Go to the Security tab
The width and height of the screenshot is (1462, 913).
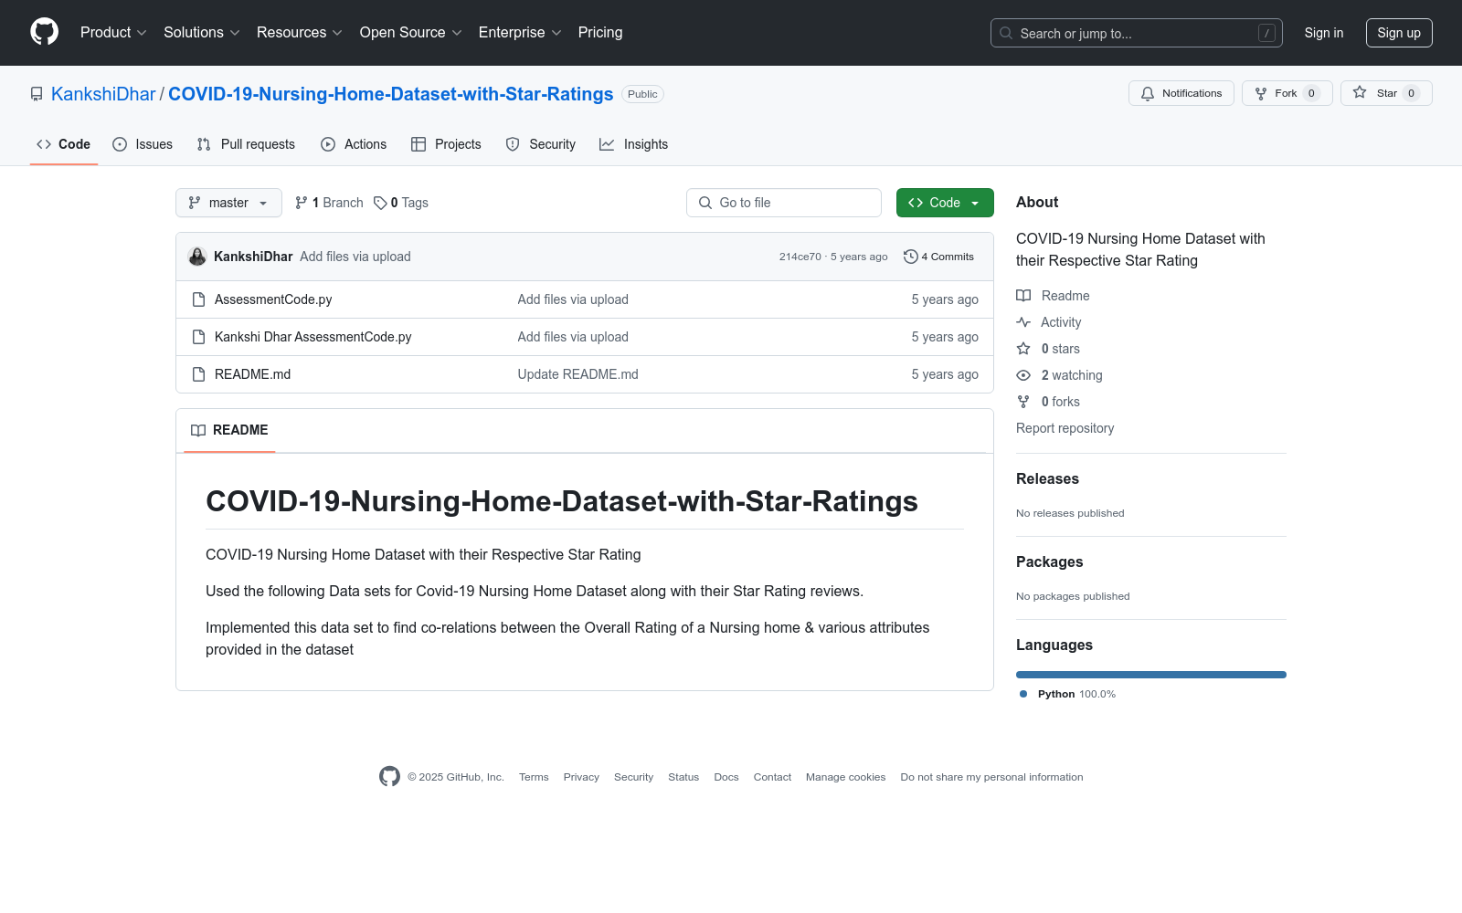[x=541, y=144]
